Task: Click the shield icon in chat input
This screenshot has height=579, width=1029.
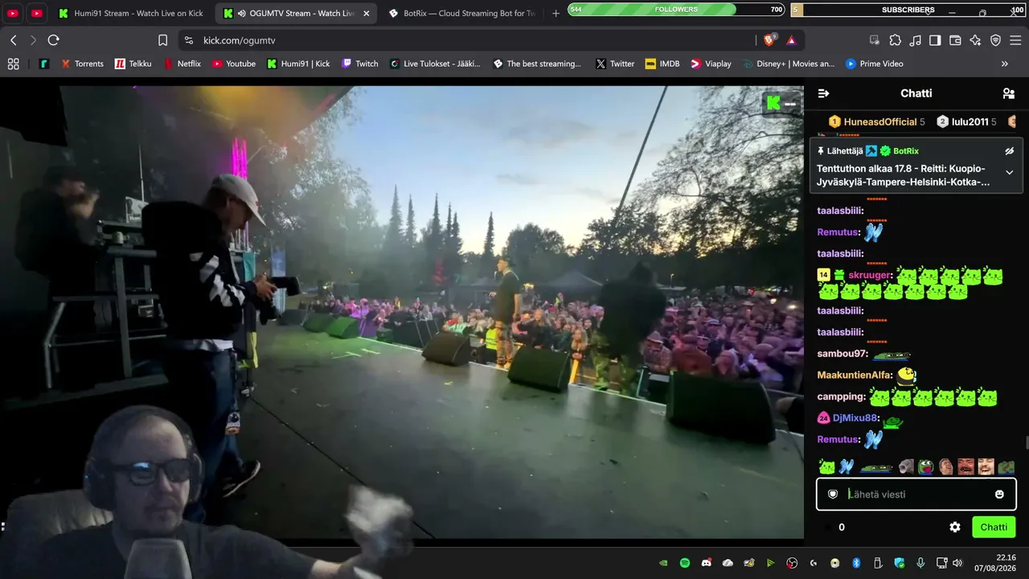Action: point(833,495)
